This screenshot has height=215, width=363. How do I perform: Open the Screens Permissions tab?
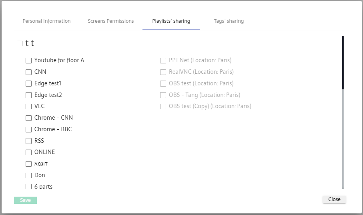(111, 21)
